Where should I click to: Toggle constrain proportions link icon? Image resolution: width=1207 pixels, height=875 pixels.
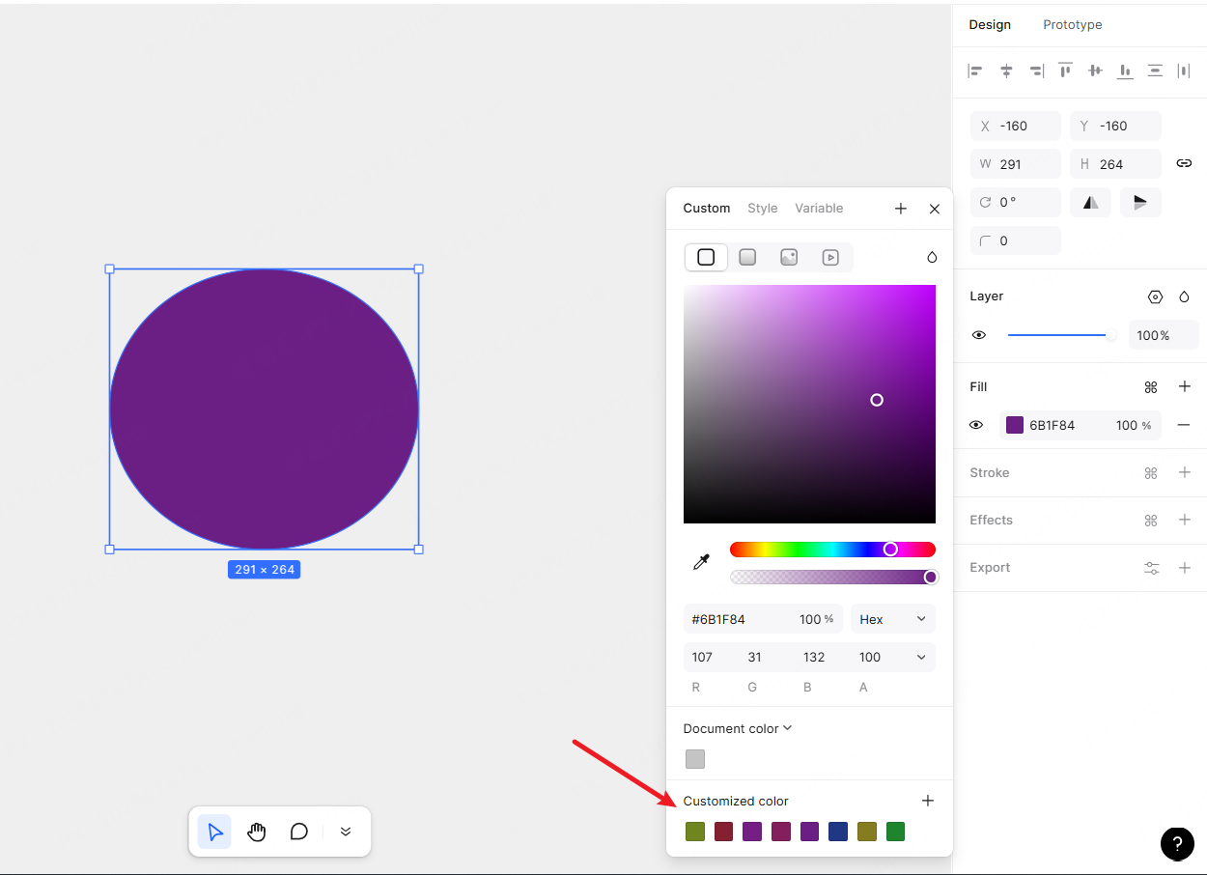(1184, 163)
